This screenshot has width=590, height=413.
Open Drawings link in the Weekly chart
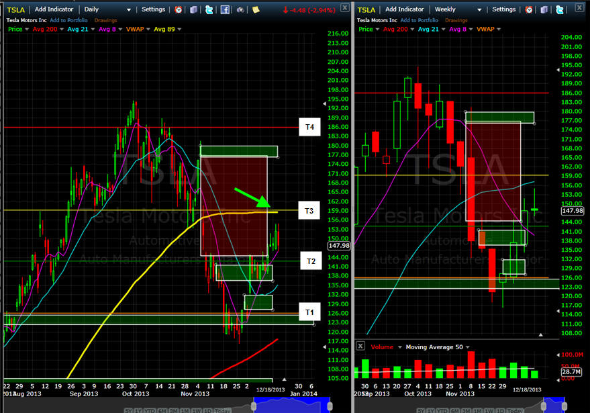pyautogui.click(x=456, y=20)
